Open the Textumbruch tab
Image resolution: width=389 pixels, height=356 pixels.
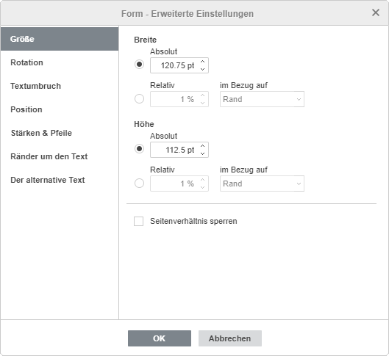[60, 86]
